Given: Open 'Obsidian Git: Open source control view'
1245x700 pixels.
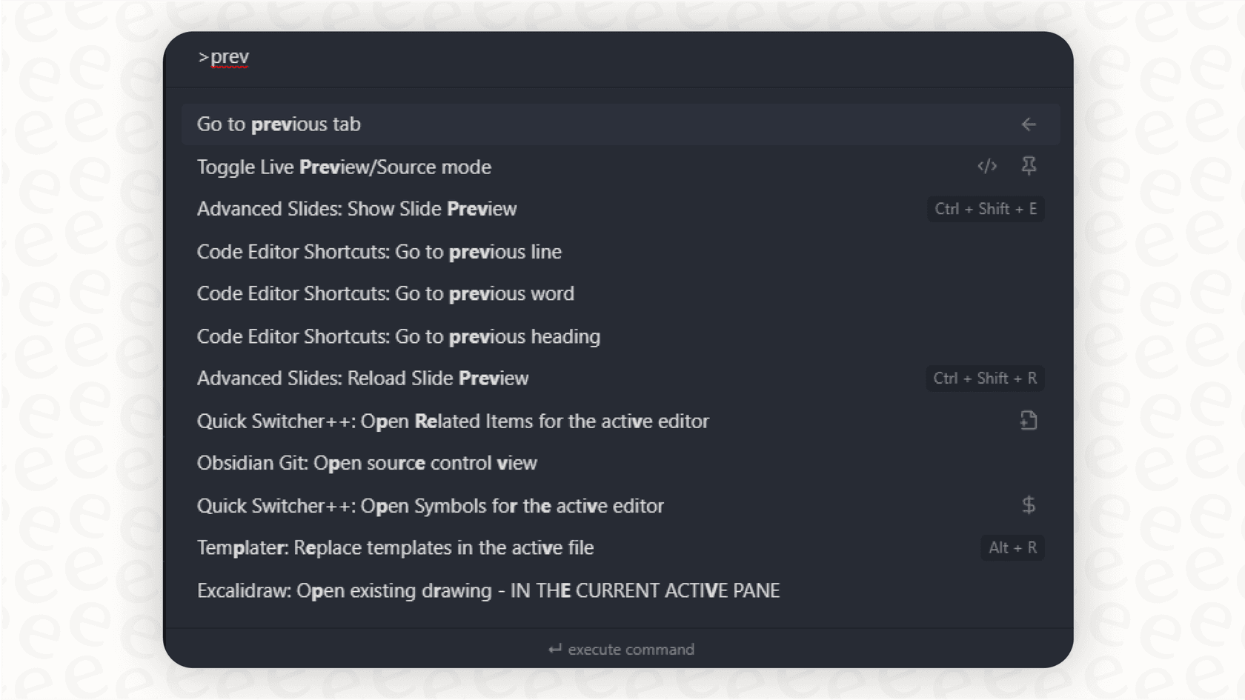Looking at the screenshot, I should (366, 463).
